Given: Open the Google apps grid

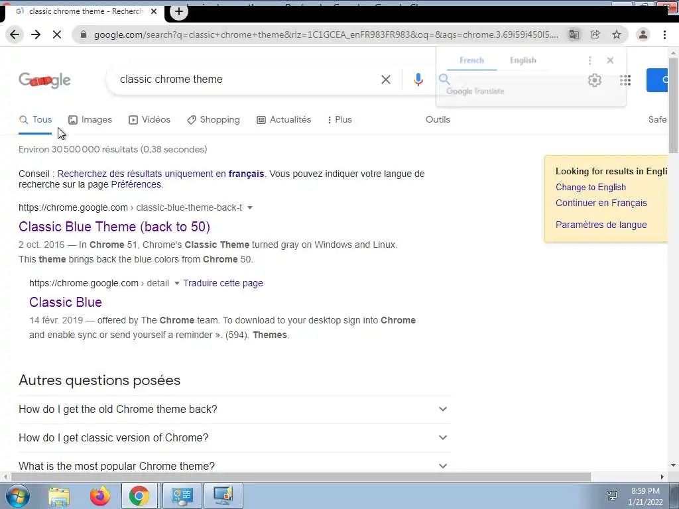Looking at the screenshot, I should [625, 80].
